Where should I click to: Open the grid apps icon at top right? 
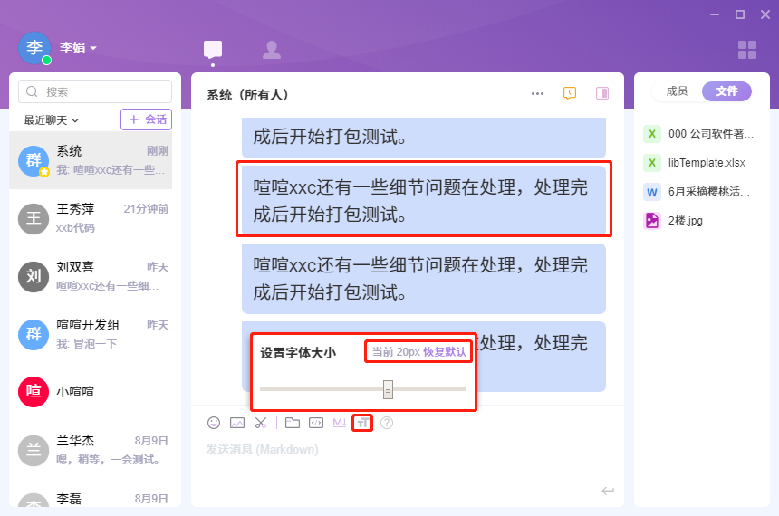[x=747, y=50]
